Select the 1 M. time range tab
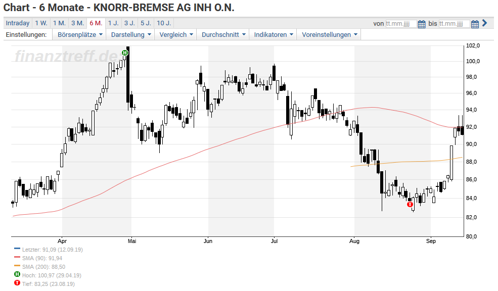 tap(59, 23)
